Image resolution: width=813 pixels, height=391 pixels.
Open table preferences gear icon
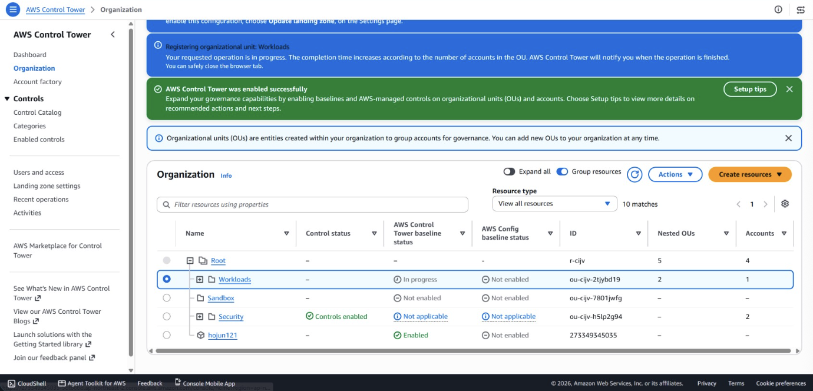pyautogui.click(x=785, y=204)
